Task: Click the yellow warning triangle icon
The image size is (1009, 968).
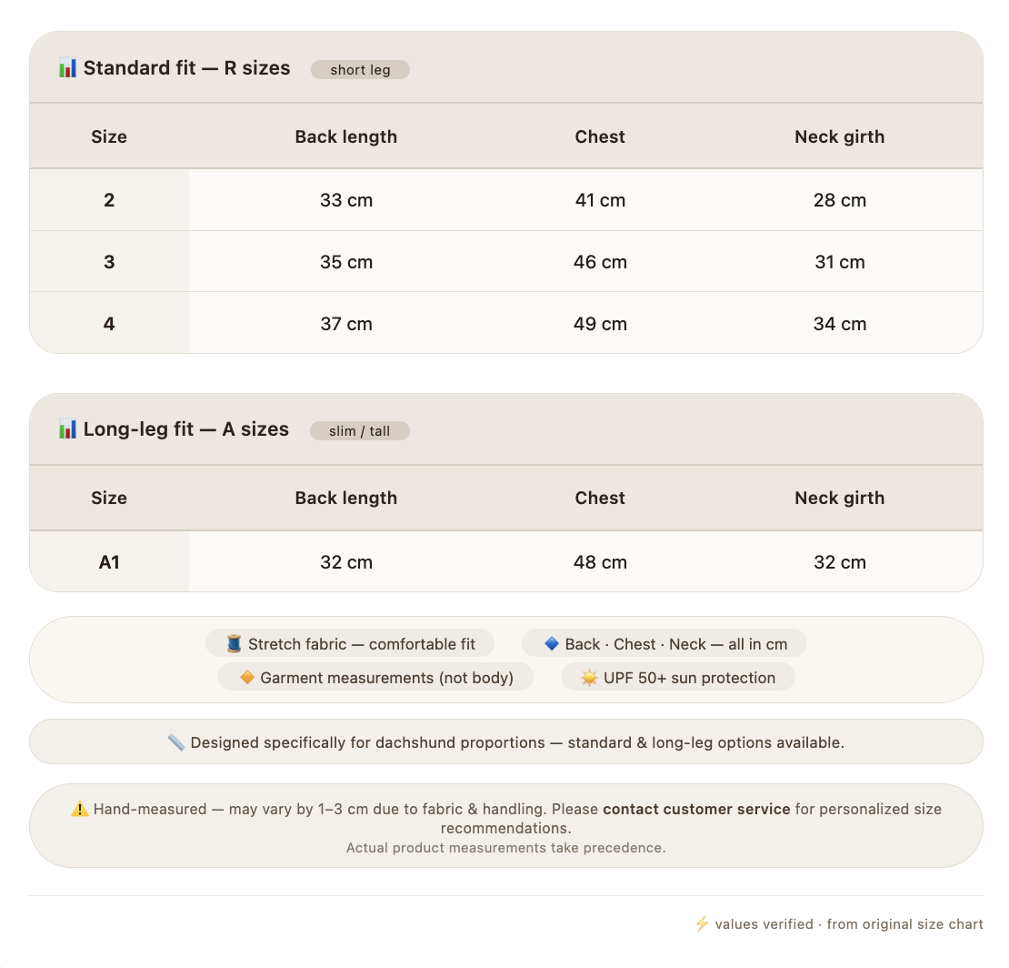Action: 80,809
